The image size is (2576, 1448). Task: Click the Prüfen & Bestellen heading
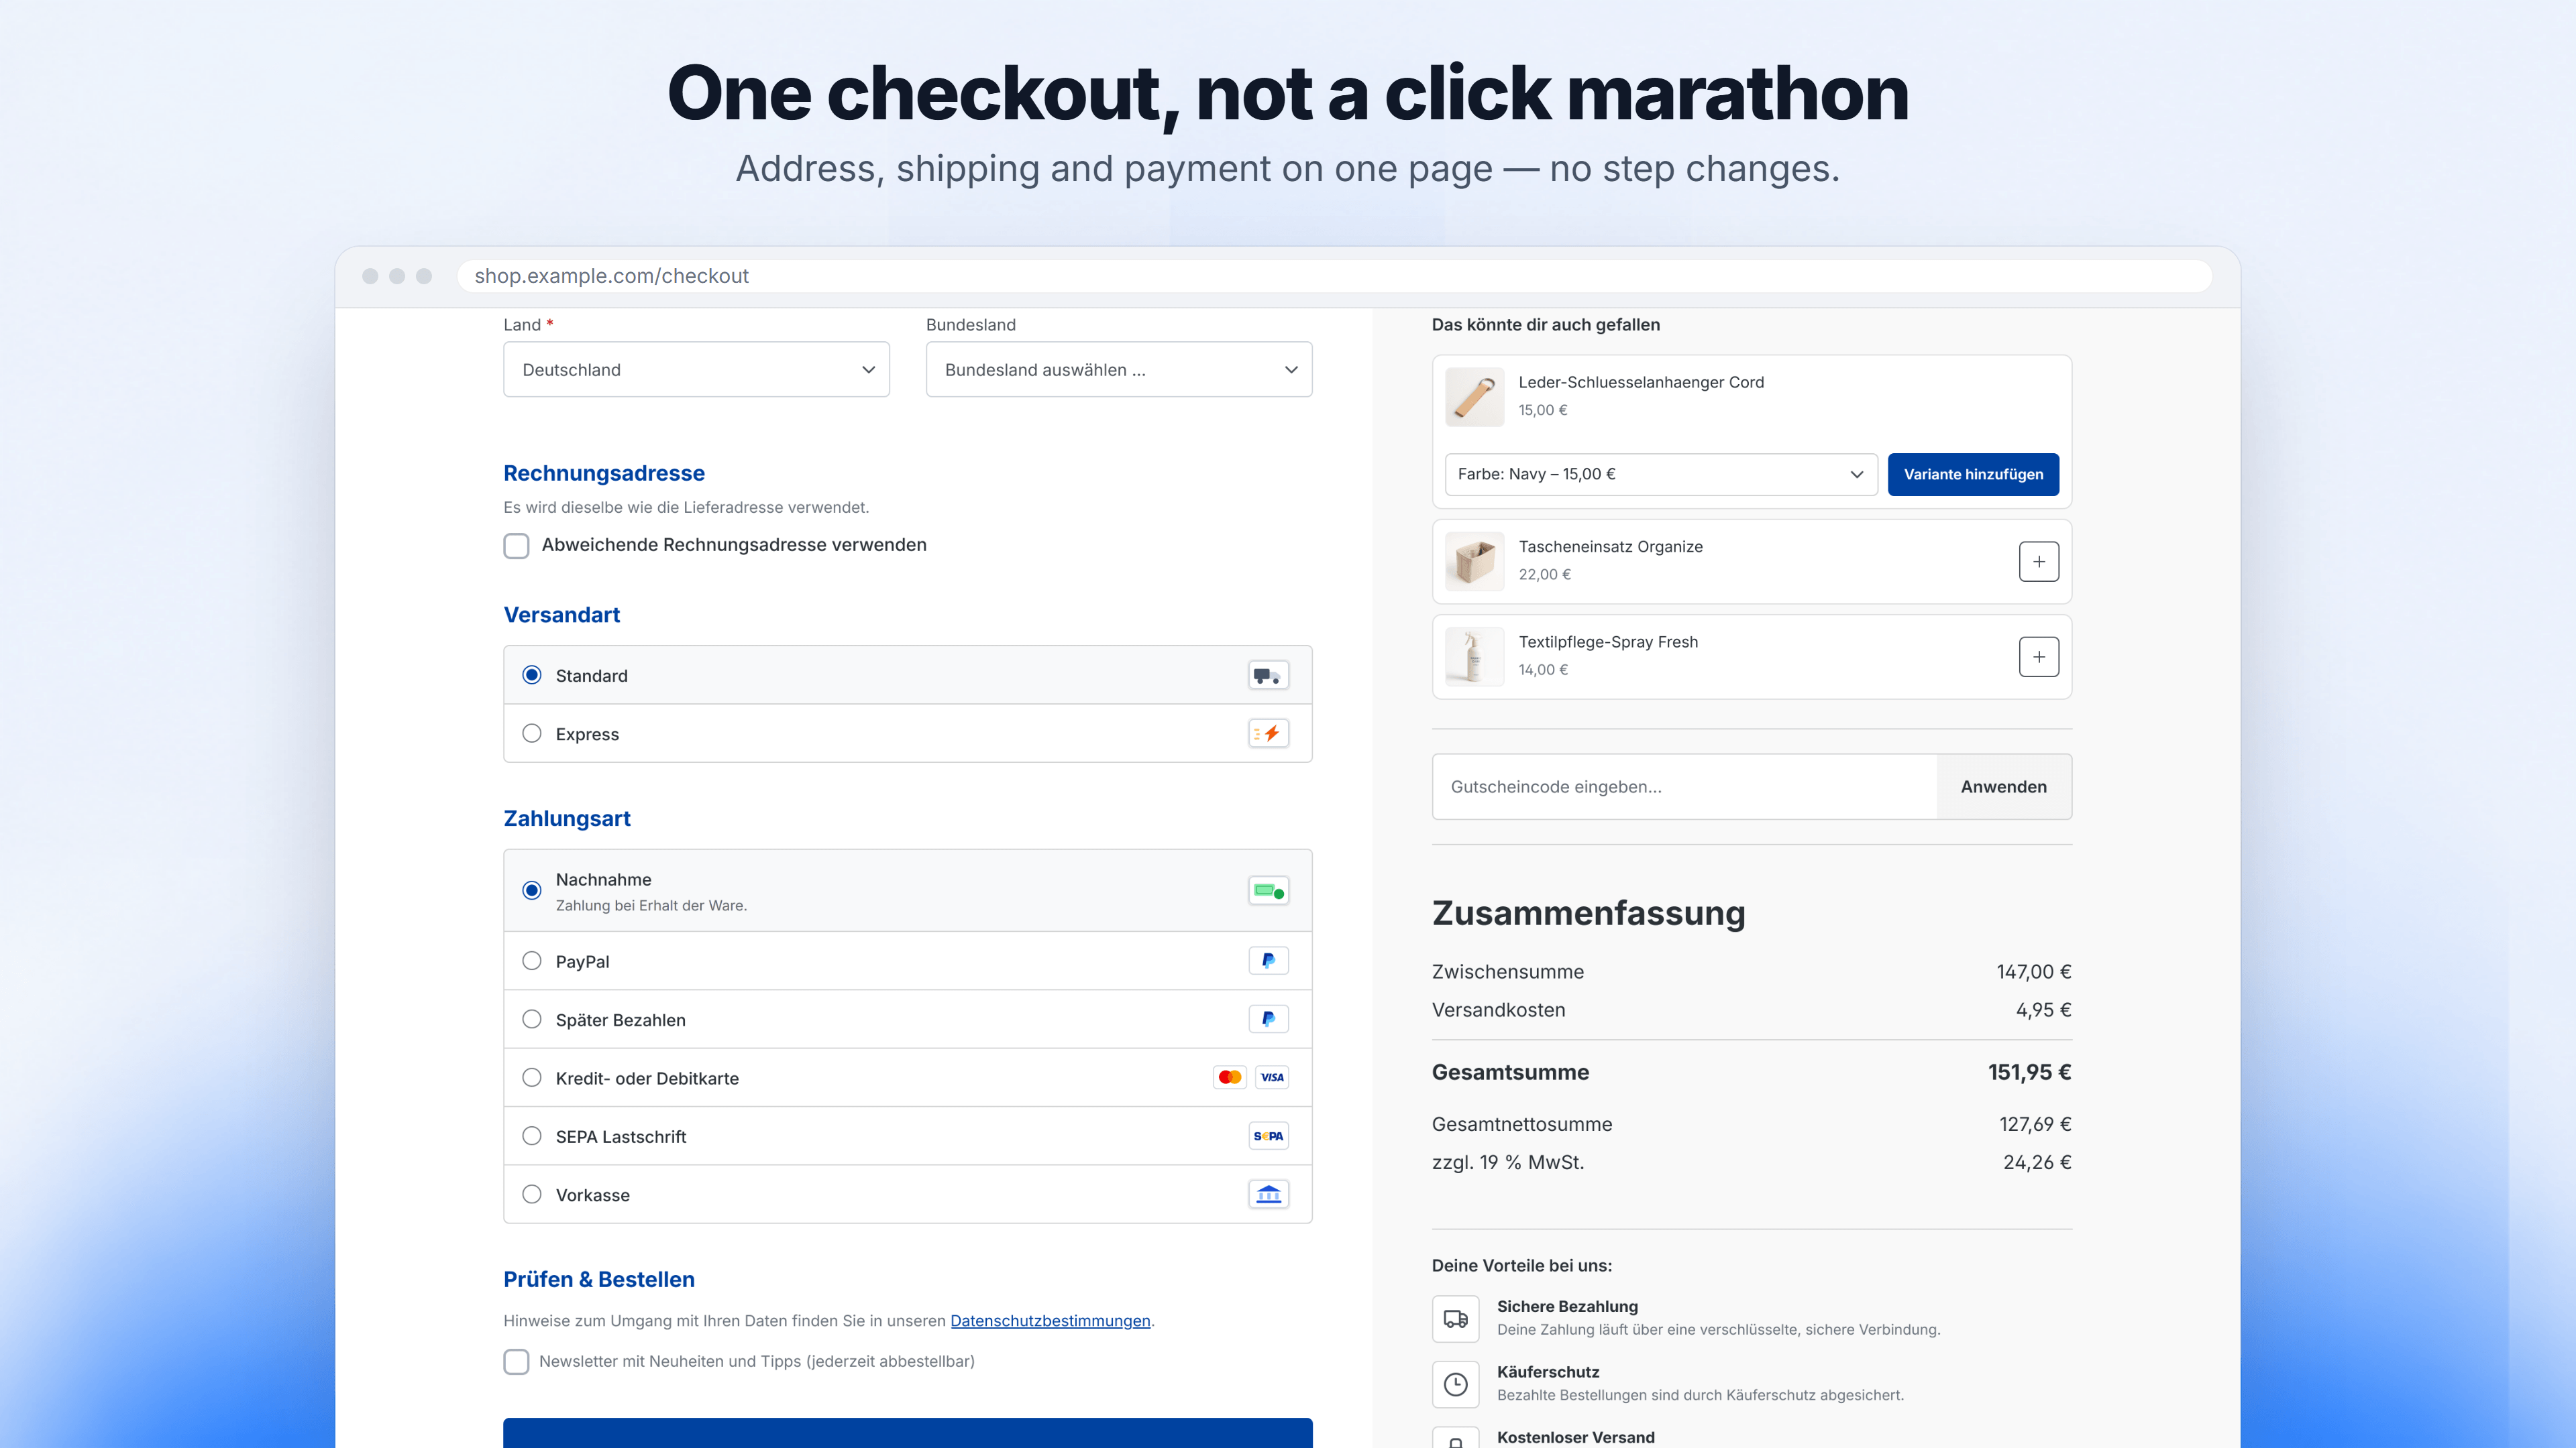point(599,1280)
